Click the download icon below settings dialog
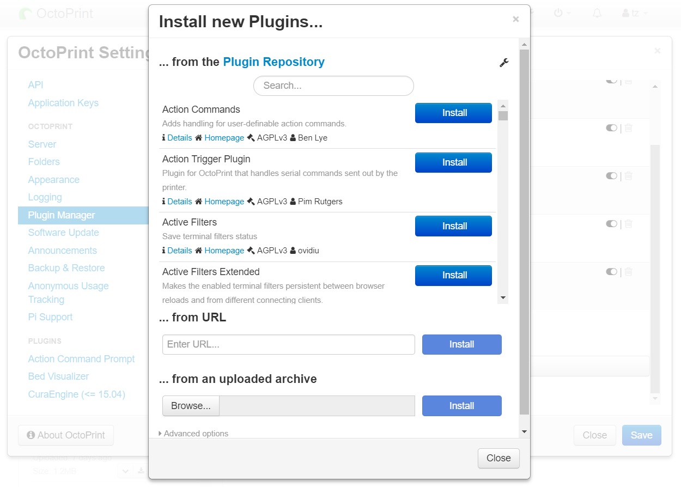 (141, 471)
